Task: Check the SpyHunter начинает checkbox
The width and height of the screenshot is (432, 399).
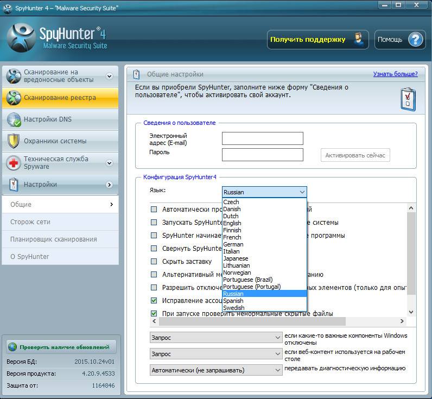Action: click(x=154, y=235)
